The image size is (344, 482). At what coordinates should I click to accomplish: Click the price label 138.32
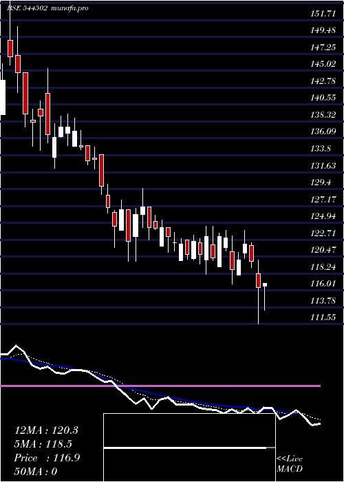pyautogui.click(x=323, y=115)
